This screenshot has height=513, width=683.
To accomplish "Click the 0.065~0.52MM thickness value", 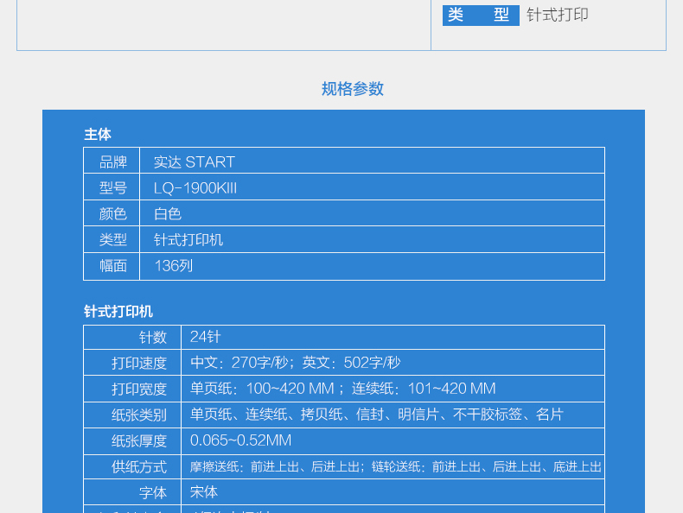I will click(240, 440).
